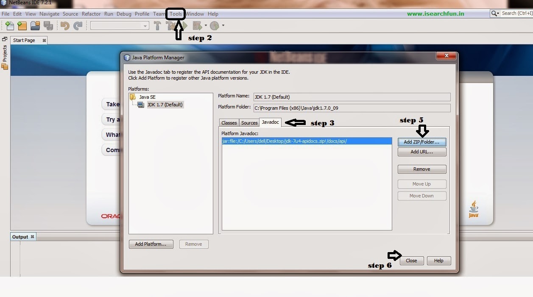Click the Move Down button
Viewport: 533px width, 297px height.
[x=422, y=196]
